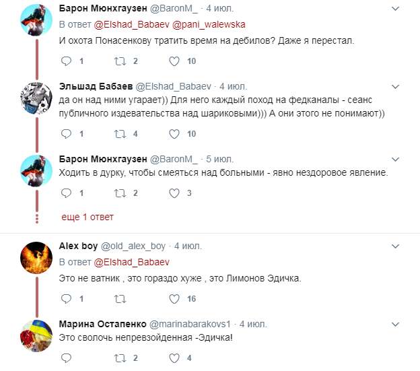The width and height of the screenshot is (420, 371).
Task: Retweet Alex boy's tweet with 16 likes
Action: pos(120,298)
